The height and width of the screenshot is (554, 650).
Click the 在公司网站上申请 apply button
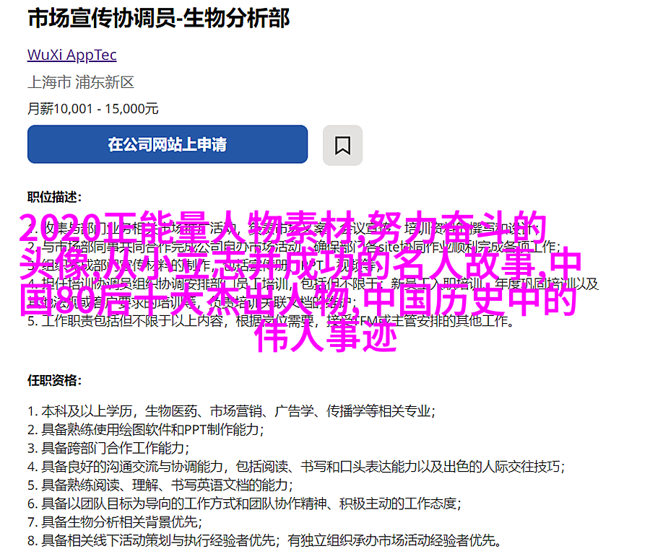click(x=168, y=144)
